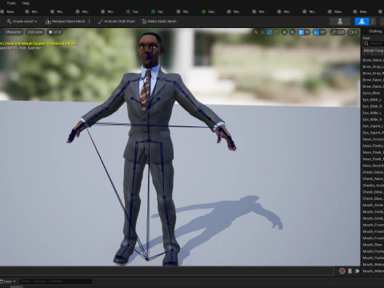
Task: Select the Nose_Nostrils morph target
Action: tap(373, 166)
